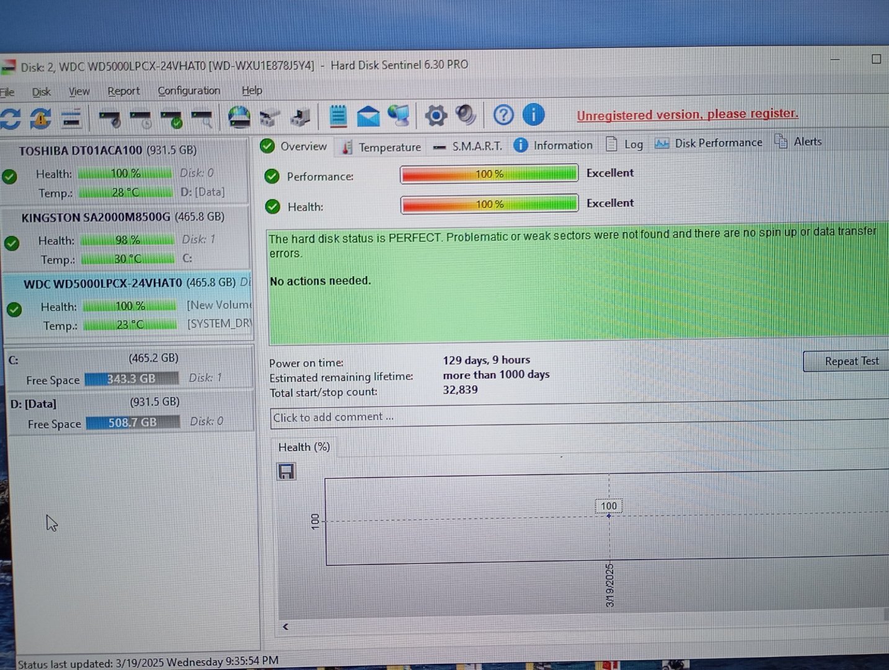Click the 3/19/2025 date label on graph

[609, 585]
